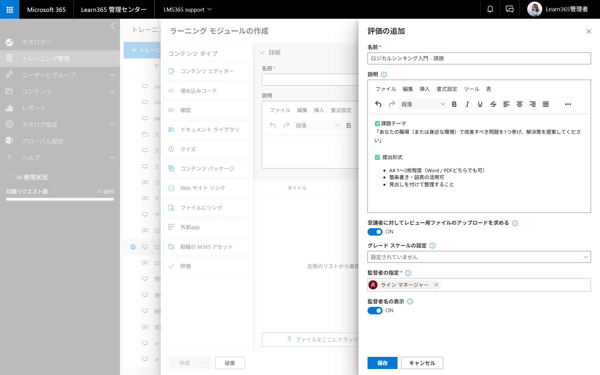Click undo in the 評価の追加 editor toolbar
600x375 pixels.
click(x=378, y=104)
